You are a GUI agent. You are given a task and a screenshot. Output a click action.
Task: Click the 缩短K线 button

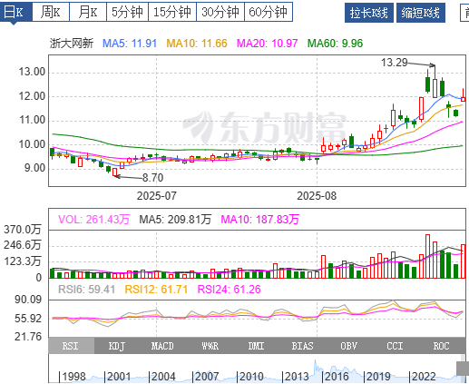(421, 13)
